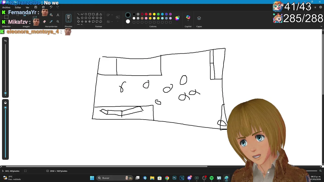Select the Rectangle shape

[x=90, y=14]
